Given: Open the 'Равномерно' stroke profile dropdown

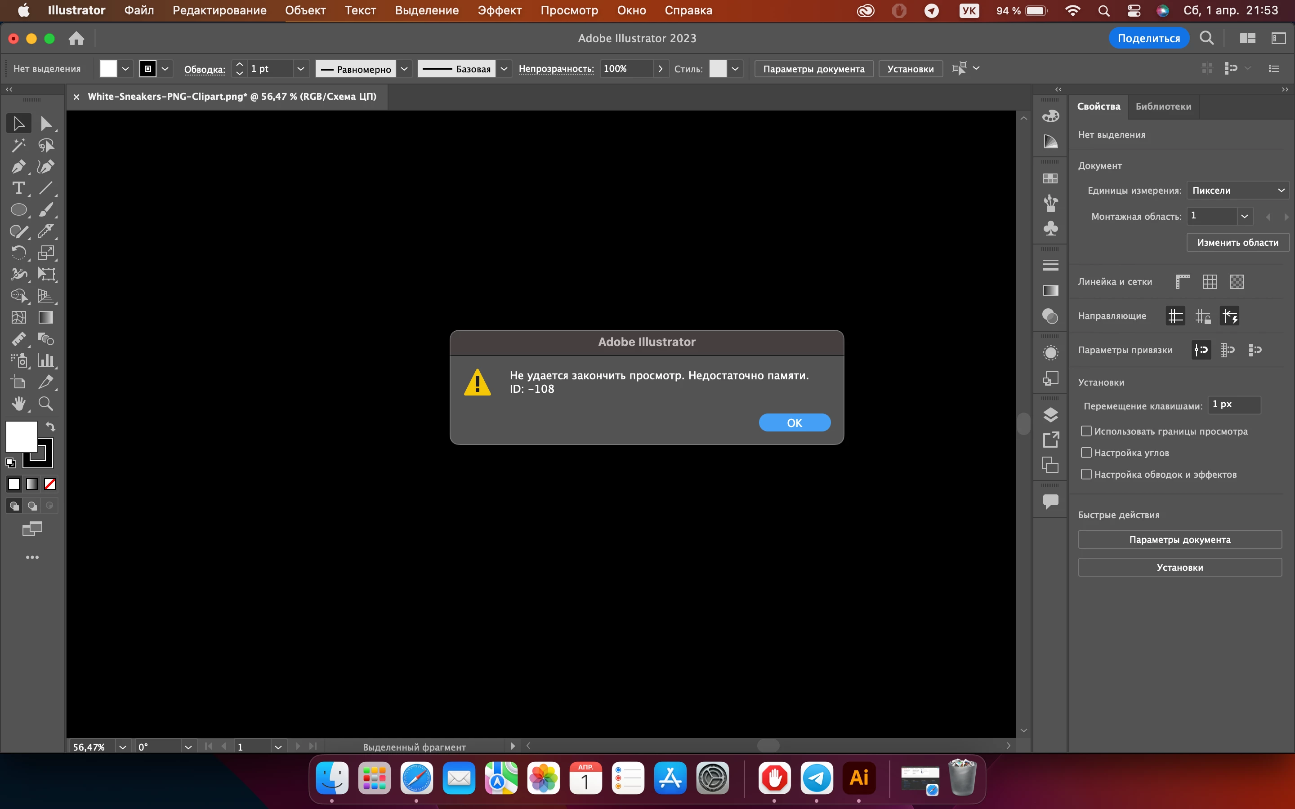Looking at the screenshot, I should (x=405, y=69).
